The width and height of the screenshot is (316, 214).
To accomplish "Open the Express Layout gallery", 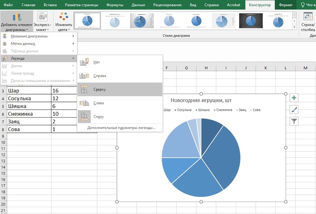I will tap(43, 20).
